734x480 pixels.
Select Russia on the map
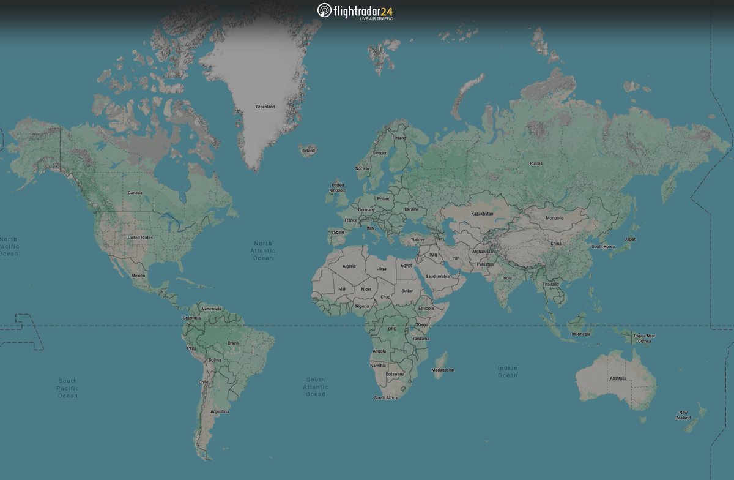click(x=536, y=163)
